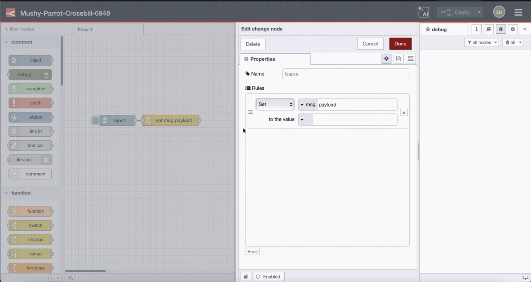531x282 pixels.
Task: Click the Name input field
Action: pos(345,74)
